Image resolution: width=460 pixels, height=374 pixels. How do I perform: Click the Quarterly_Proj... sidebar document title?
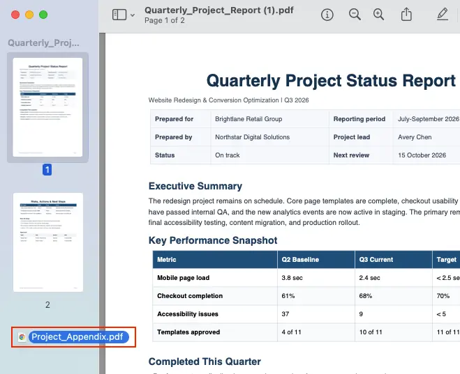[43, 43]
